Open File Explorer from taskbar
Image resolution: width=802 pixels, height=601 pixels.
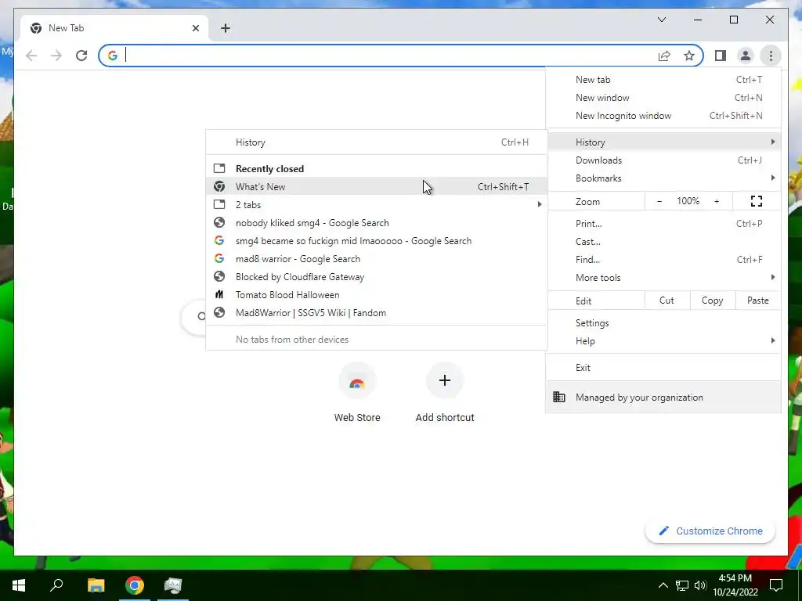96,585
